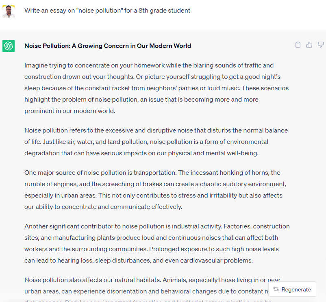Give the essay a thumbs up
The image size is (326, 302).
click(x=309, y=45)
